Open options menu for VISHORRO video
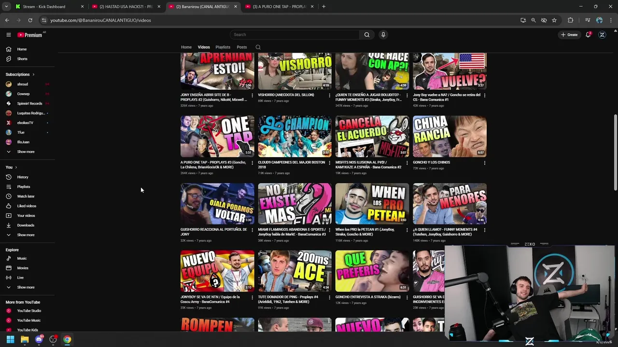Viewport: 618px width, 347px height. click(330, 95)
